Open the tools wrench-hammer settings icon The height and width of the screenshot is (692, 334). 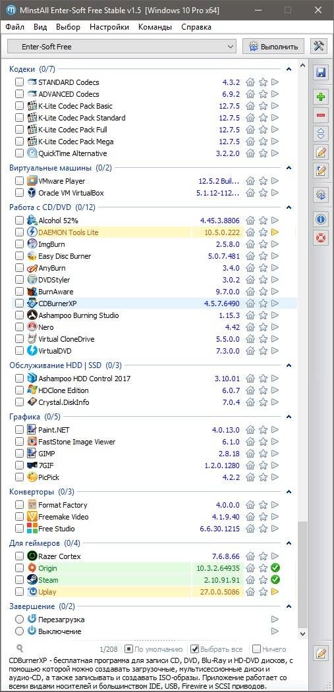[318, 46]
